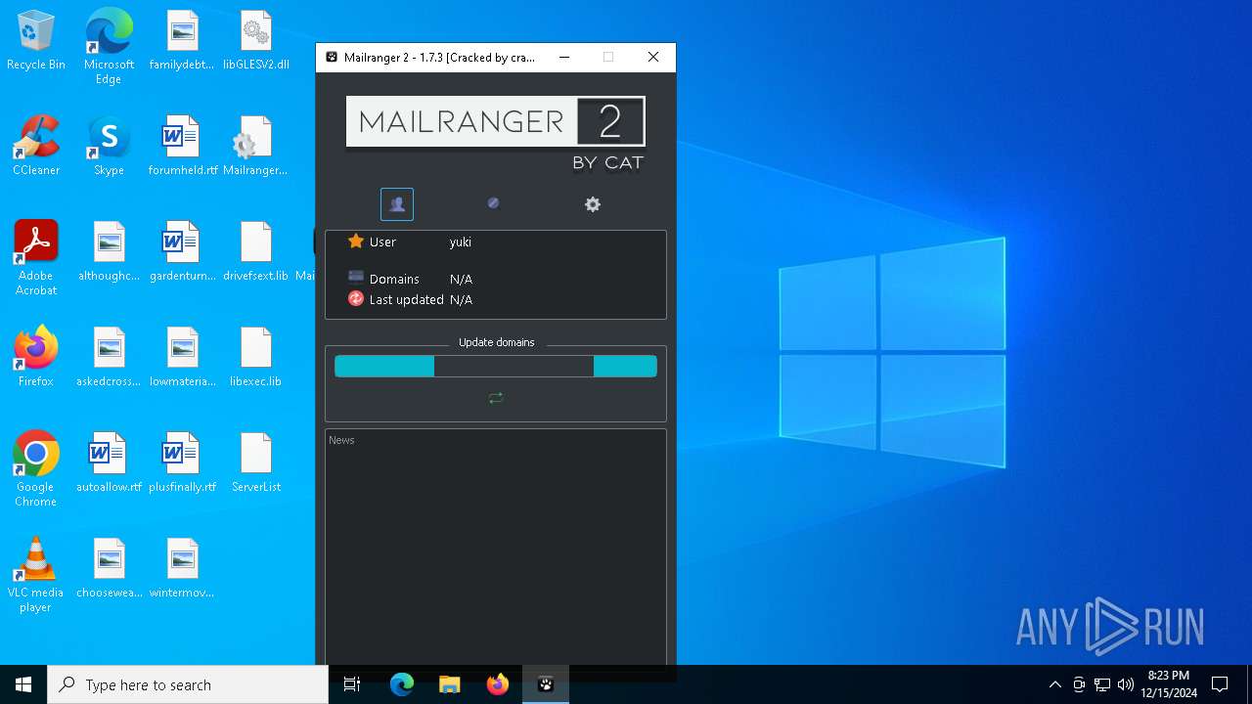
Task: Select the Mailranger executable desktop icon
Action: [x=255, y=147]
